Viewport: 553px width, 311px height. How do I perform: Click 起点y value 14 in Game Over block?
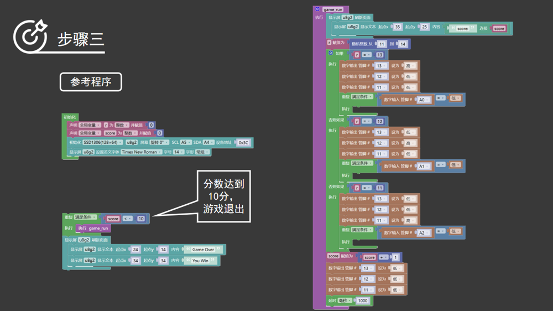pyautogui.click(x=163, y=250)
